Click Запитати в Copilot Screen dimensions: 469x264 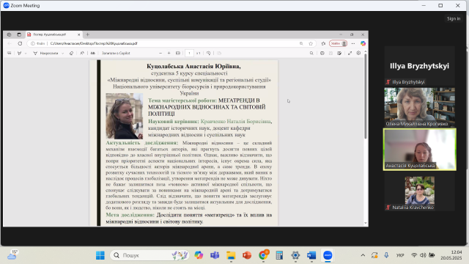point(116,53)
